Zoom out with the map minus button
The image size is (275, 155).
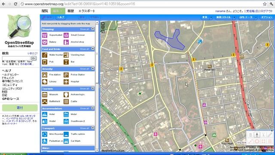coord(103,27)
